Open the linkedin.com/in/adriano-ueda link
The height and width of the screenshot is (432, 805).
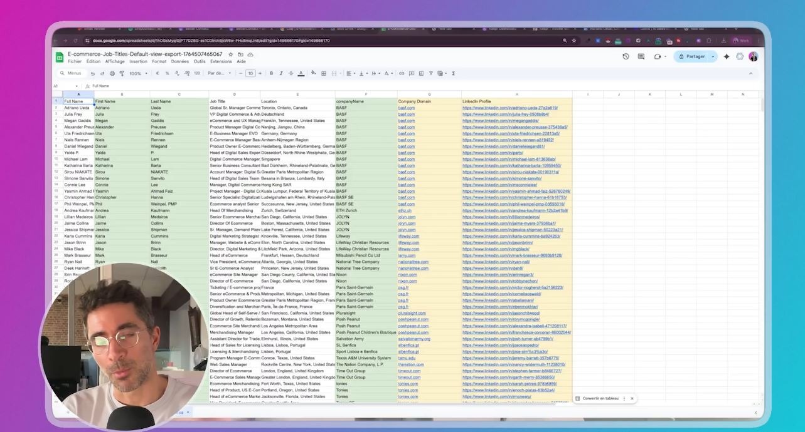tap(509, 108)
